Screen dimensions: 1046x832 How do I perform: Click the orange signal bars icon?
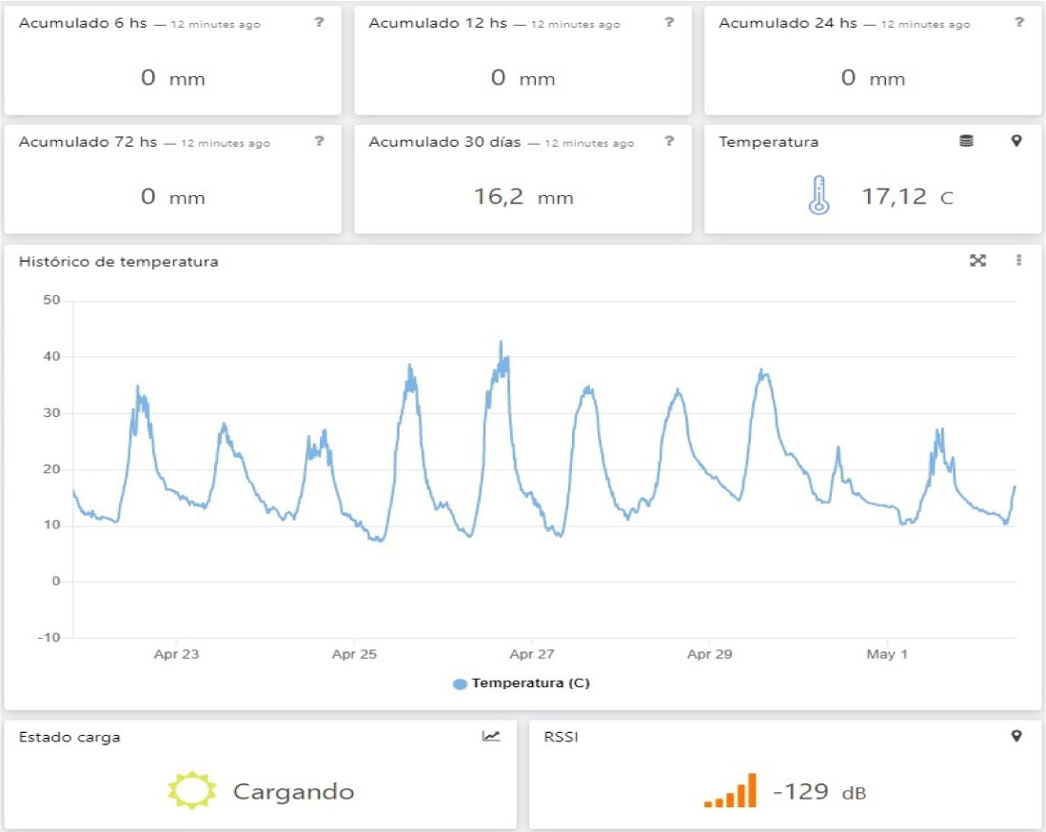[x=731, y=791]
